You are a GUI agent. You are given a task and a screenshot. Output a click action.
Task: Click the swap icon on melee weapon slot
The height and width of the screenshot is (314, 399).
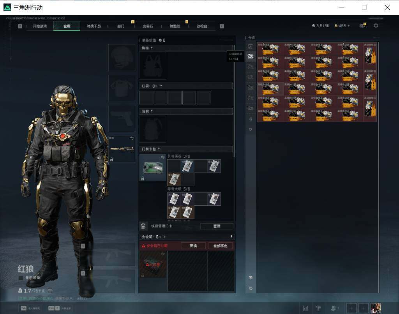tap(132, 138)
